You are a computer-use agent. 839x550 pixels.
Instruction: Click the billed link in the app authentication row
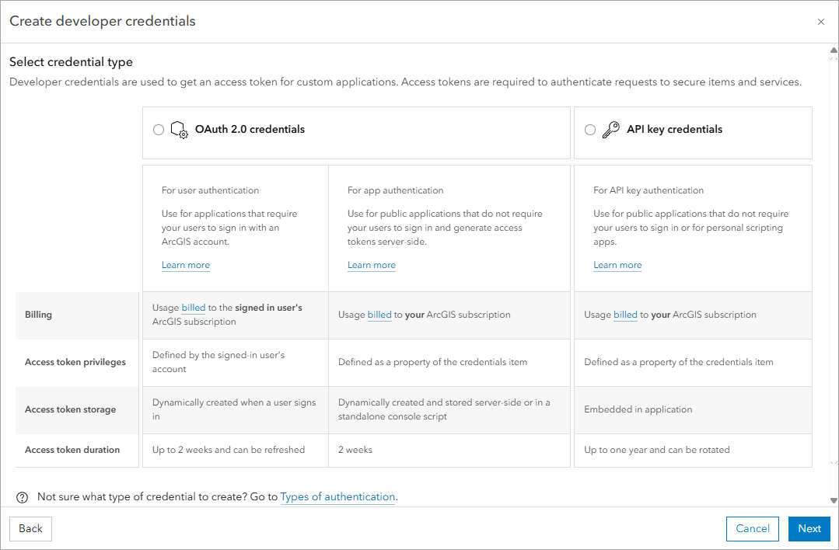pyautogui.click(x=379, y=315)
